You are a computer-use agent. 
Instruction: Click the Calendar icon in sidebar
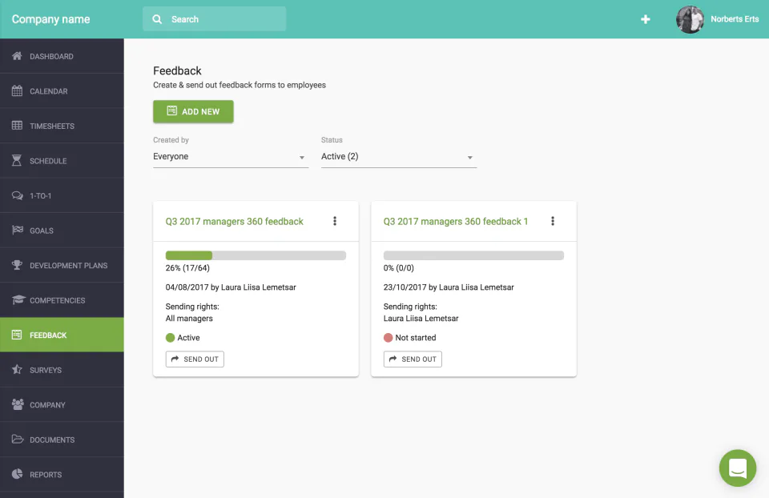tap(17, 90)
